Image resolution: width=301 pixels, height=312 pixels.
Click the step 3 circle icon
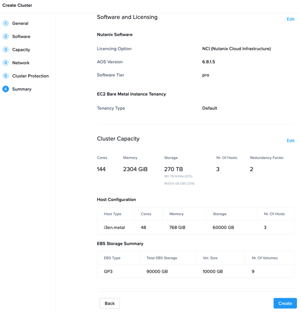(x=5, y=50)
